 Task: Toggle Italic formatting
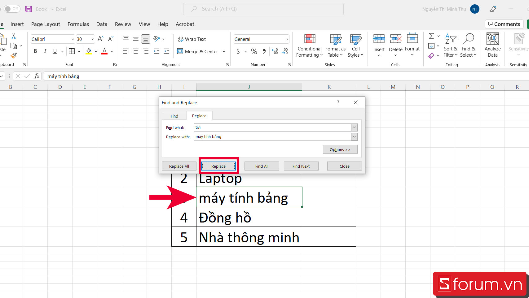[x=45, y=51]
